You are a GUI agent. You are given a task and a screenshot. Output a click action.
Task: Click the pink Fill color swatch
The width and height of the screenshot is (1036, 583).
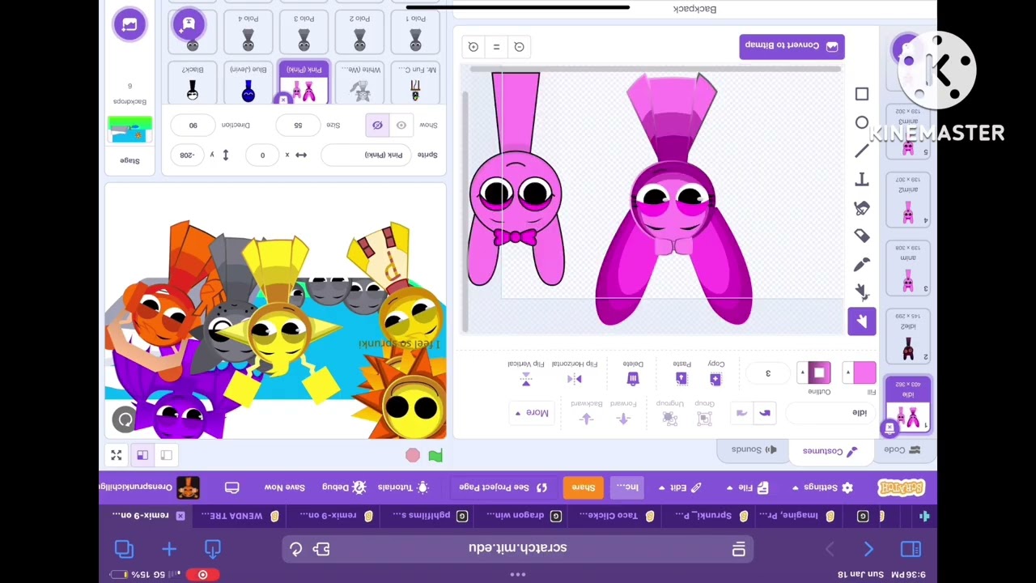(x=864, y=372)
